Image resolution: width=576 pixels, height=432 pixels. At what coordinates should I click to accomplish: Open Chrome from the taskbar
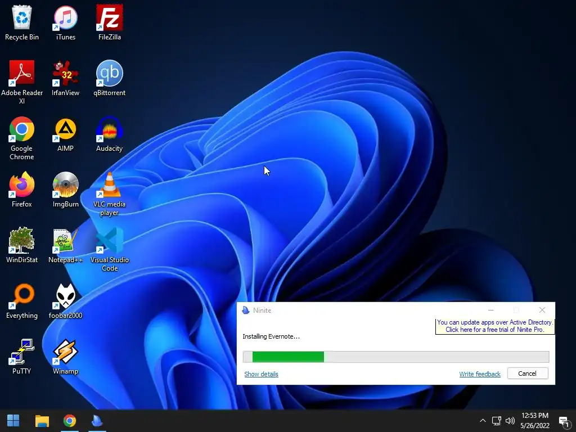(69, 421)
